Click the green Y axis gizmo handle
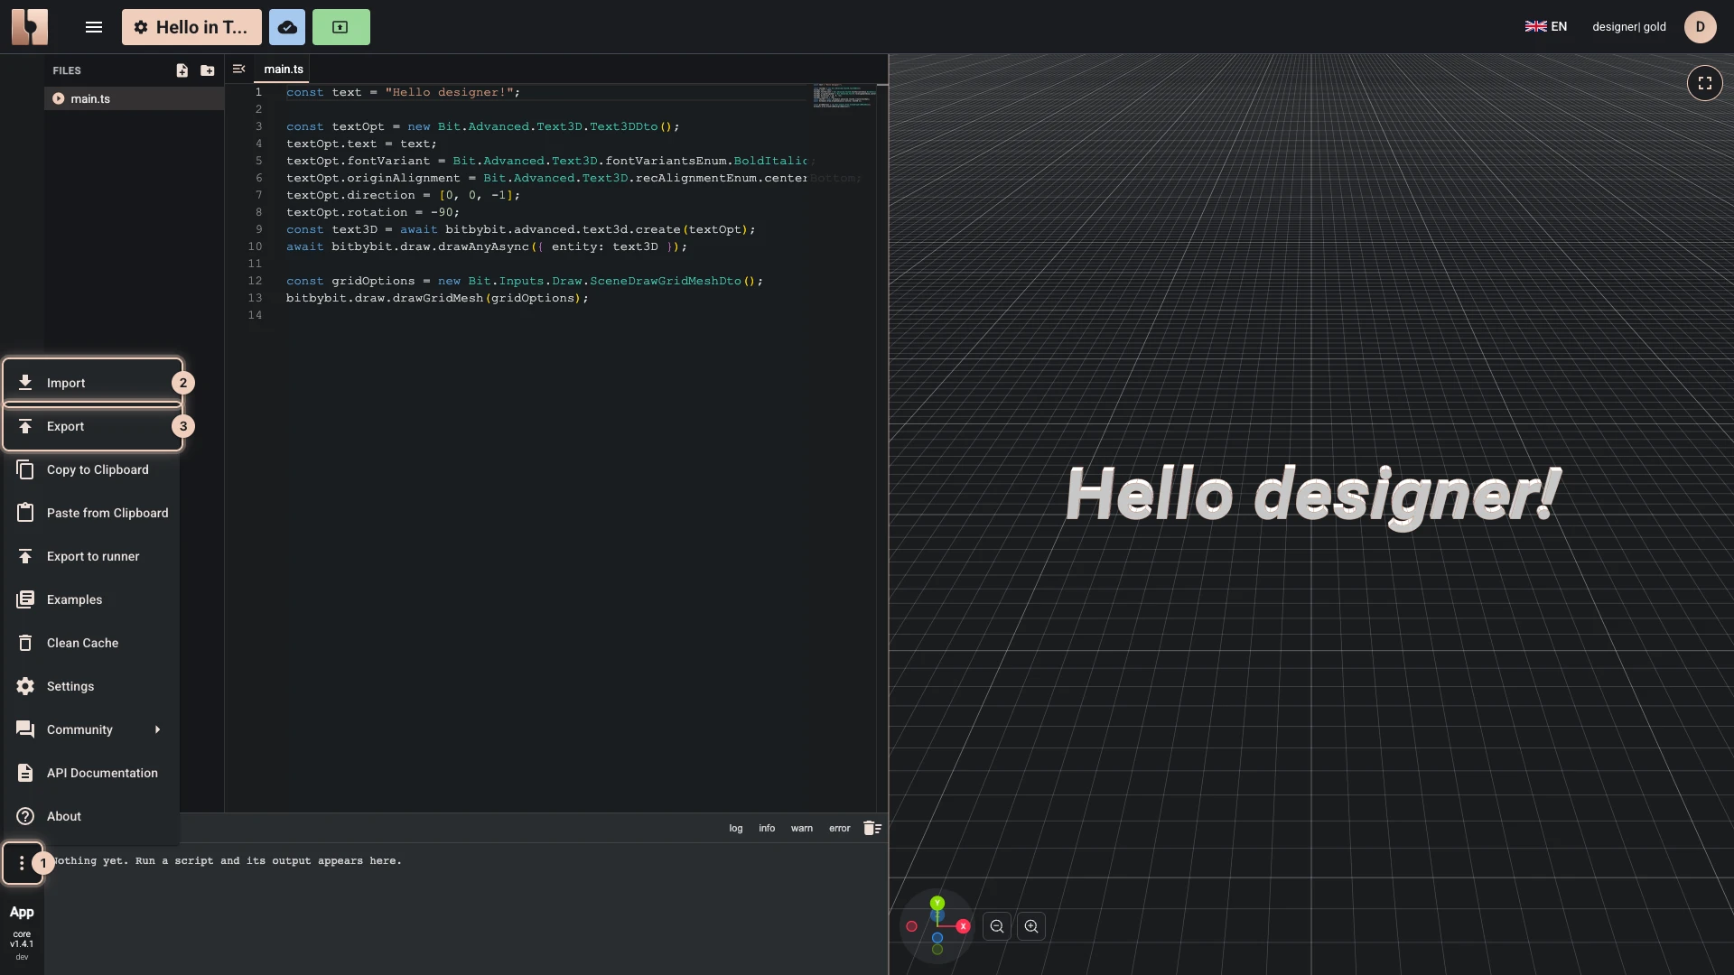 (x=937, y=903)
